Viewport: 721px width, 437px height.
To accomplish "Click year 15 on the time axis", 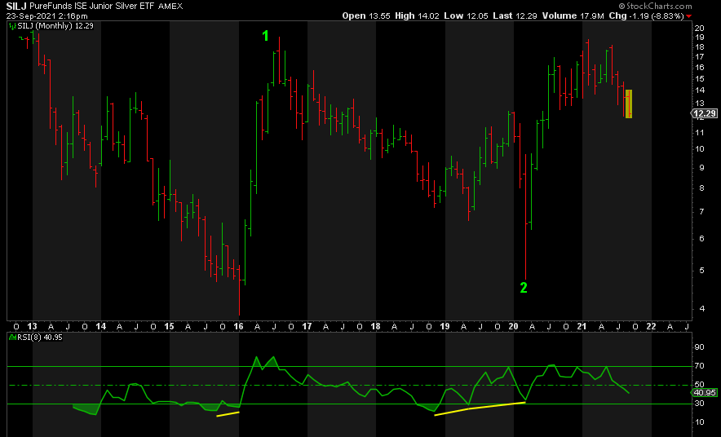I will (169, 326).
